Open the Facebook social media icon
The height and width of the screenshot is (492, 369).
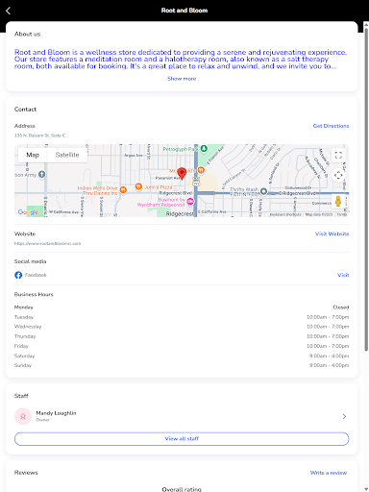coord(18,275)
